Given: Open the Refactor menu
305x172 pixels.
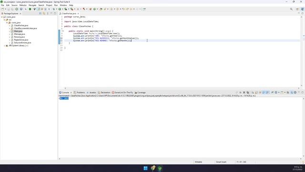Looking at the screenshot, I should [x=23, y=5].
